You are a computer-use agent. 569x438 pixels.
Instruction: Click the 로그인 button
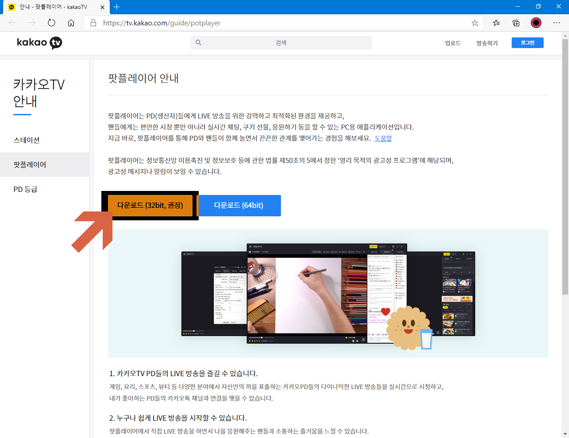(x=528, y=43)
